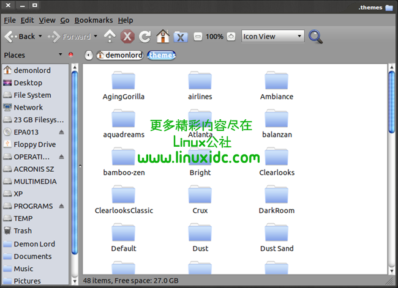Select Network in Places

[x=36, y=107]
